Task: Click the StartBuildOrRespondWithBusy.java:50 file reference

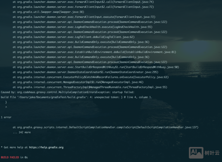Action: coord(151,67)
